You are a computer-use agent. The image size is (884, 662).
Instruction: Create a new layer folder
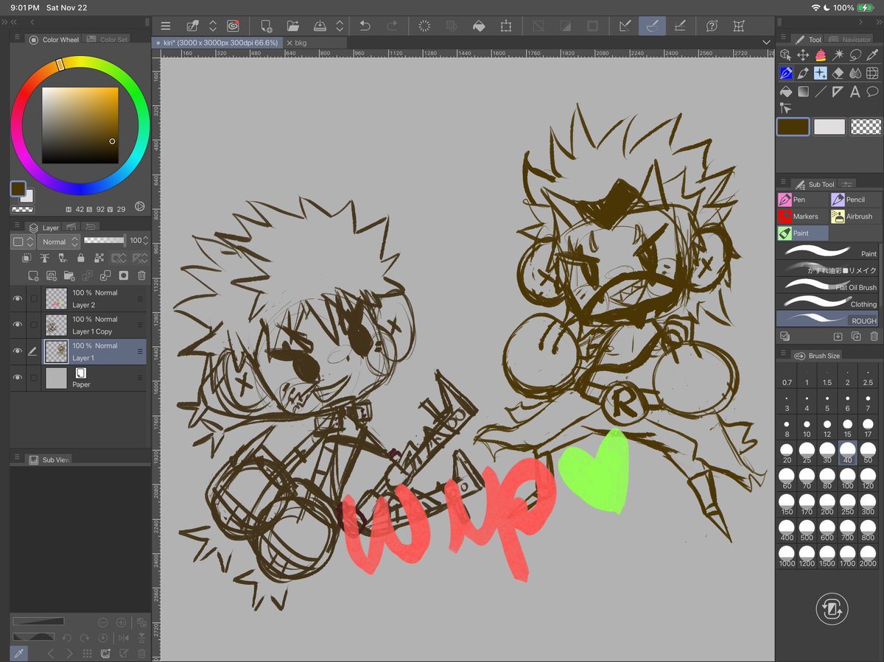69,275
